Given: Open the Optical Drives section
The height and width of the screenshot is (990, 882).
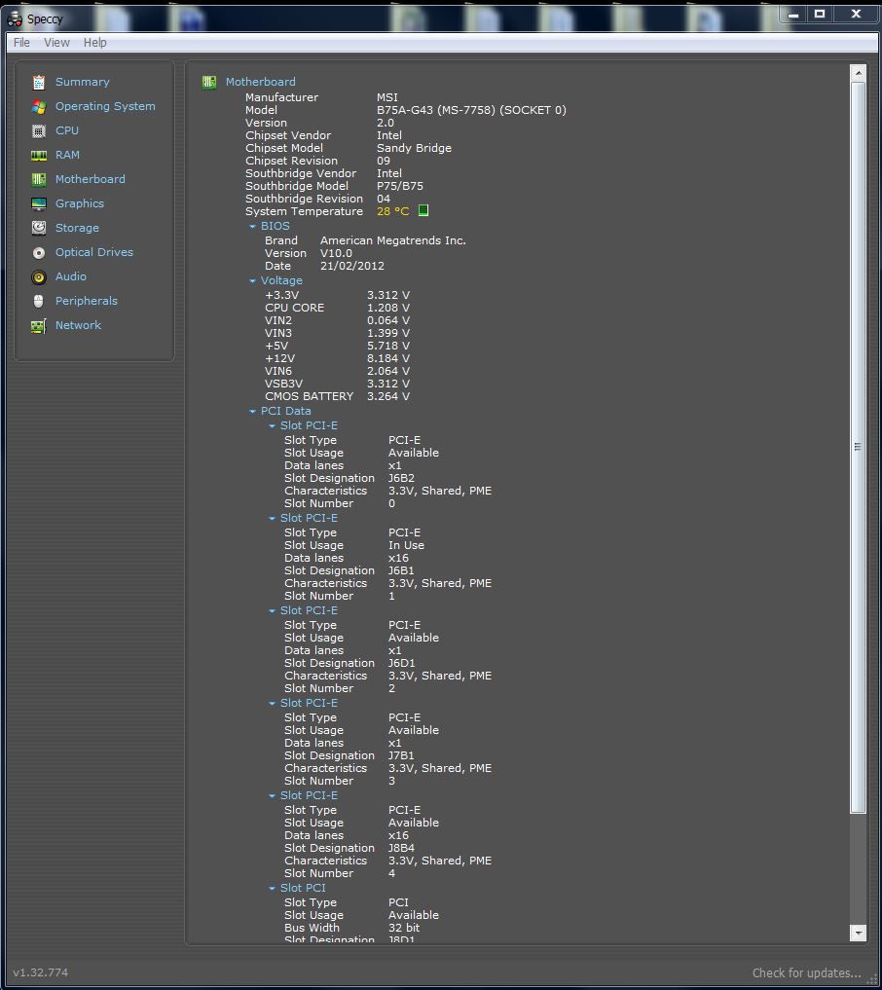Looking at the screenshot, I should pyautogui.click(x=94, y=252).
